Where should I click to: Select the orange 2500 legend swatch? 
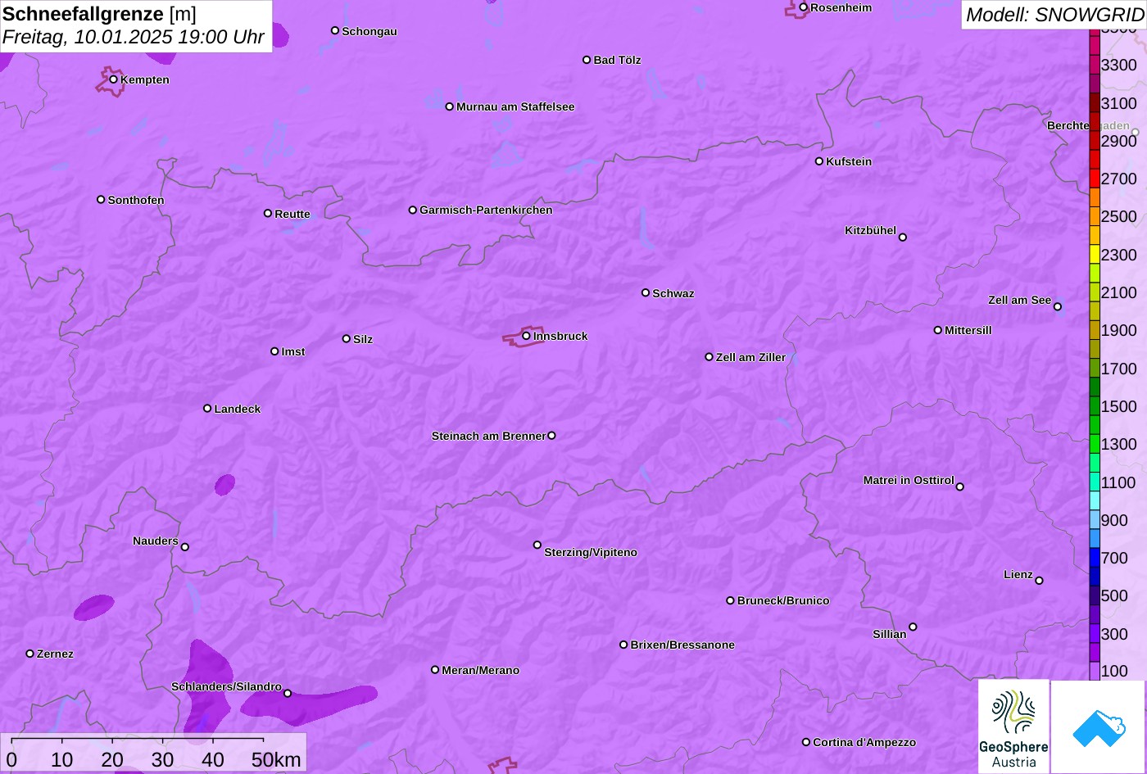click(x=1095, y=216)
